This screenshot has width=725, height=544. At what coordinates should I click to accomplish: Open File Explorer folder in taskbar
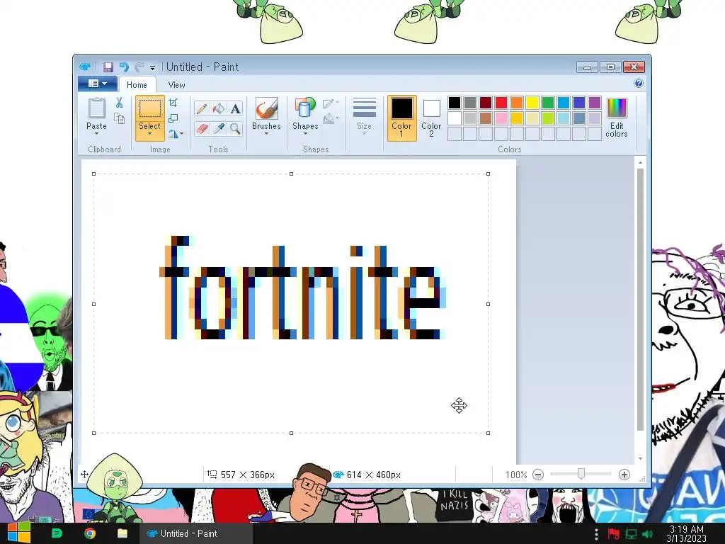pos(122,533)
